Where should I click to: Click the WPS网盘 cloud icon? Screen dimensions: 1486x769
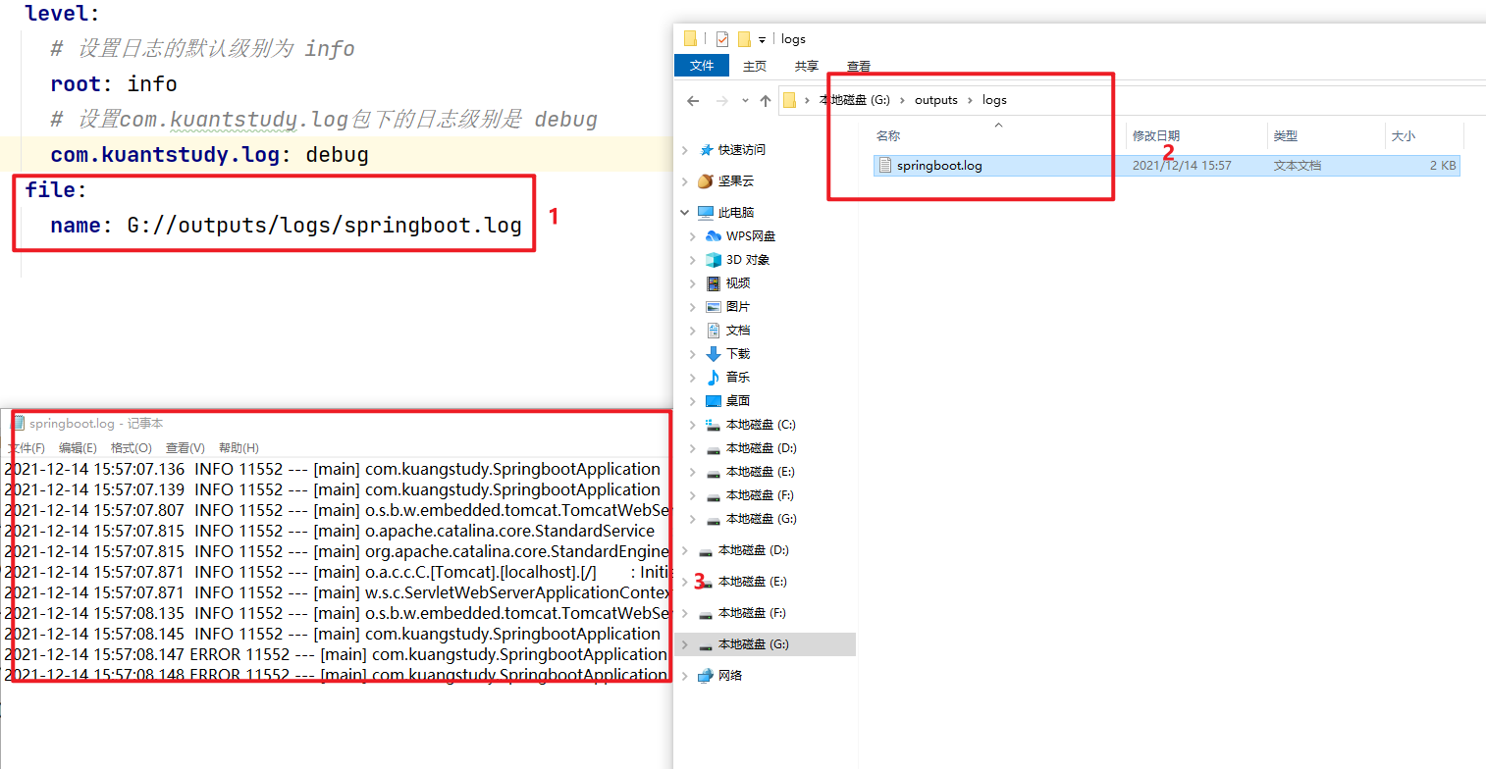pyautogui.click(x=714, y=236)
